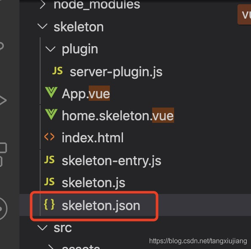Select the skeleton.json file
This screenshot has width=251, height=249.
pos(101,206)
